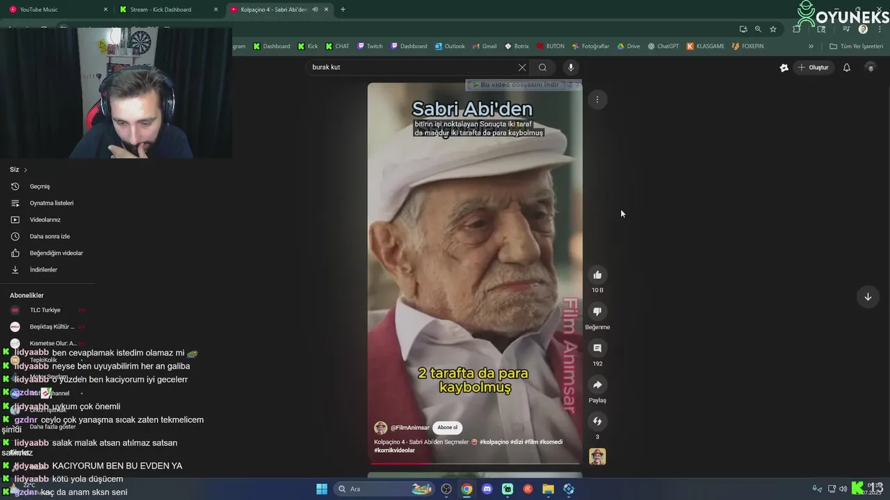This screenshot has width=890, height=500.
Task: Open İndirilenler in sidebar
Action: point(43,269)
